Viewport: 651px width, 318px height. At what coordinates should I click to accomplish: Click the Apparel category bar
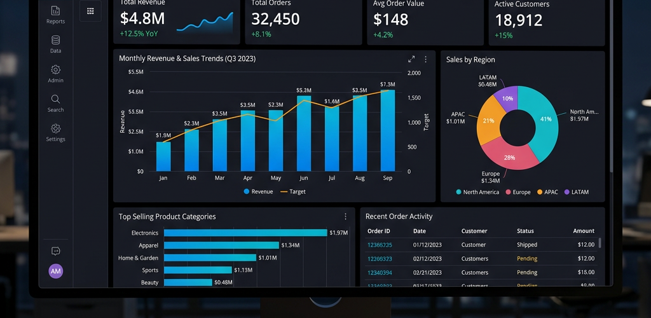(x=221, y=245)
